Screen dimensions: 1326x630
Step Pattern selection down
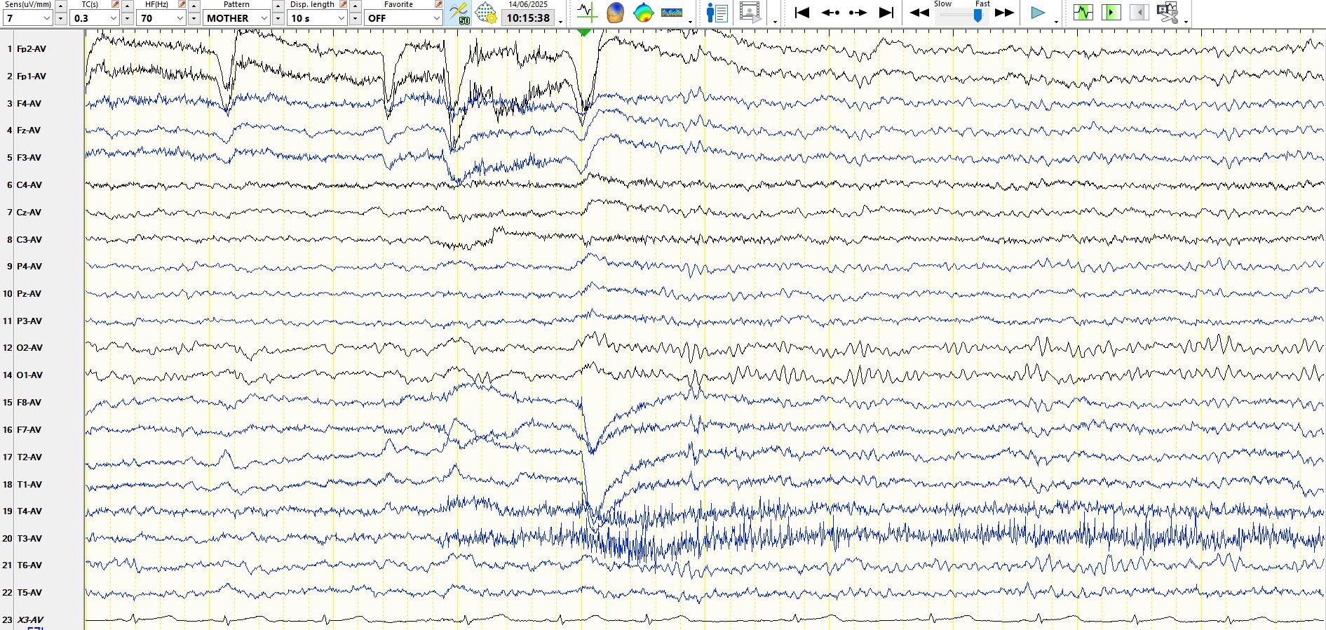[278, 19]
